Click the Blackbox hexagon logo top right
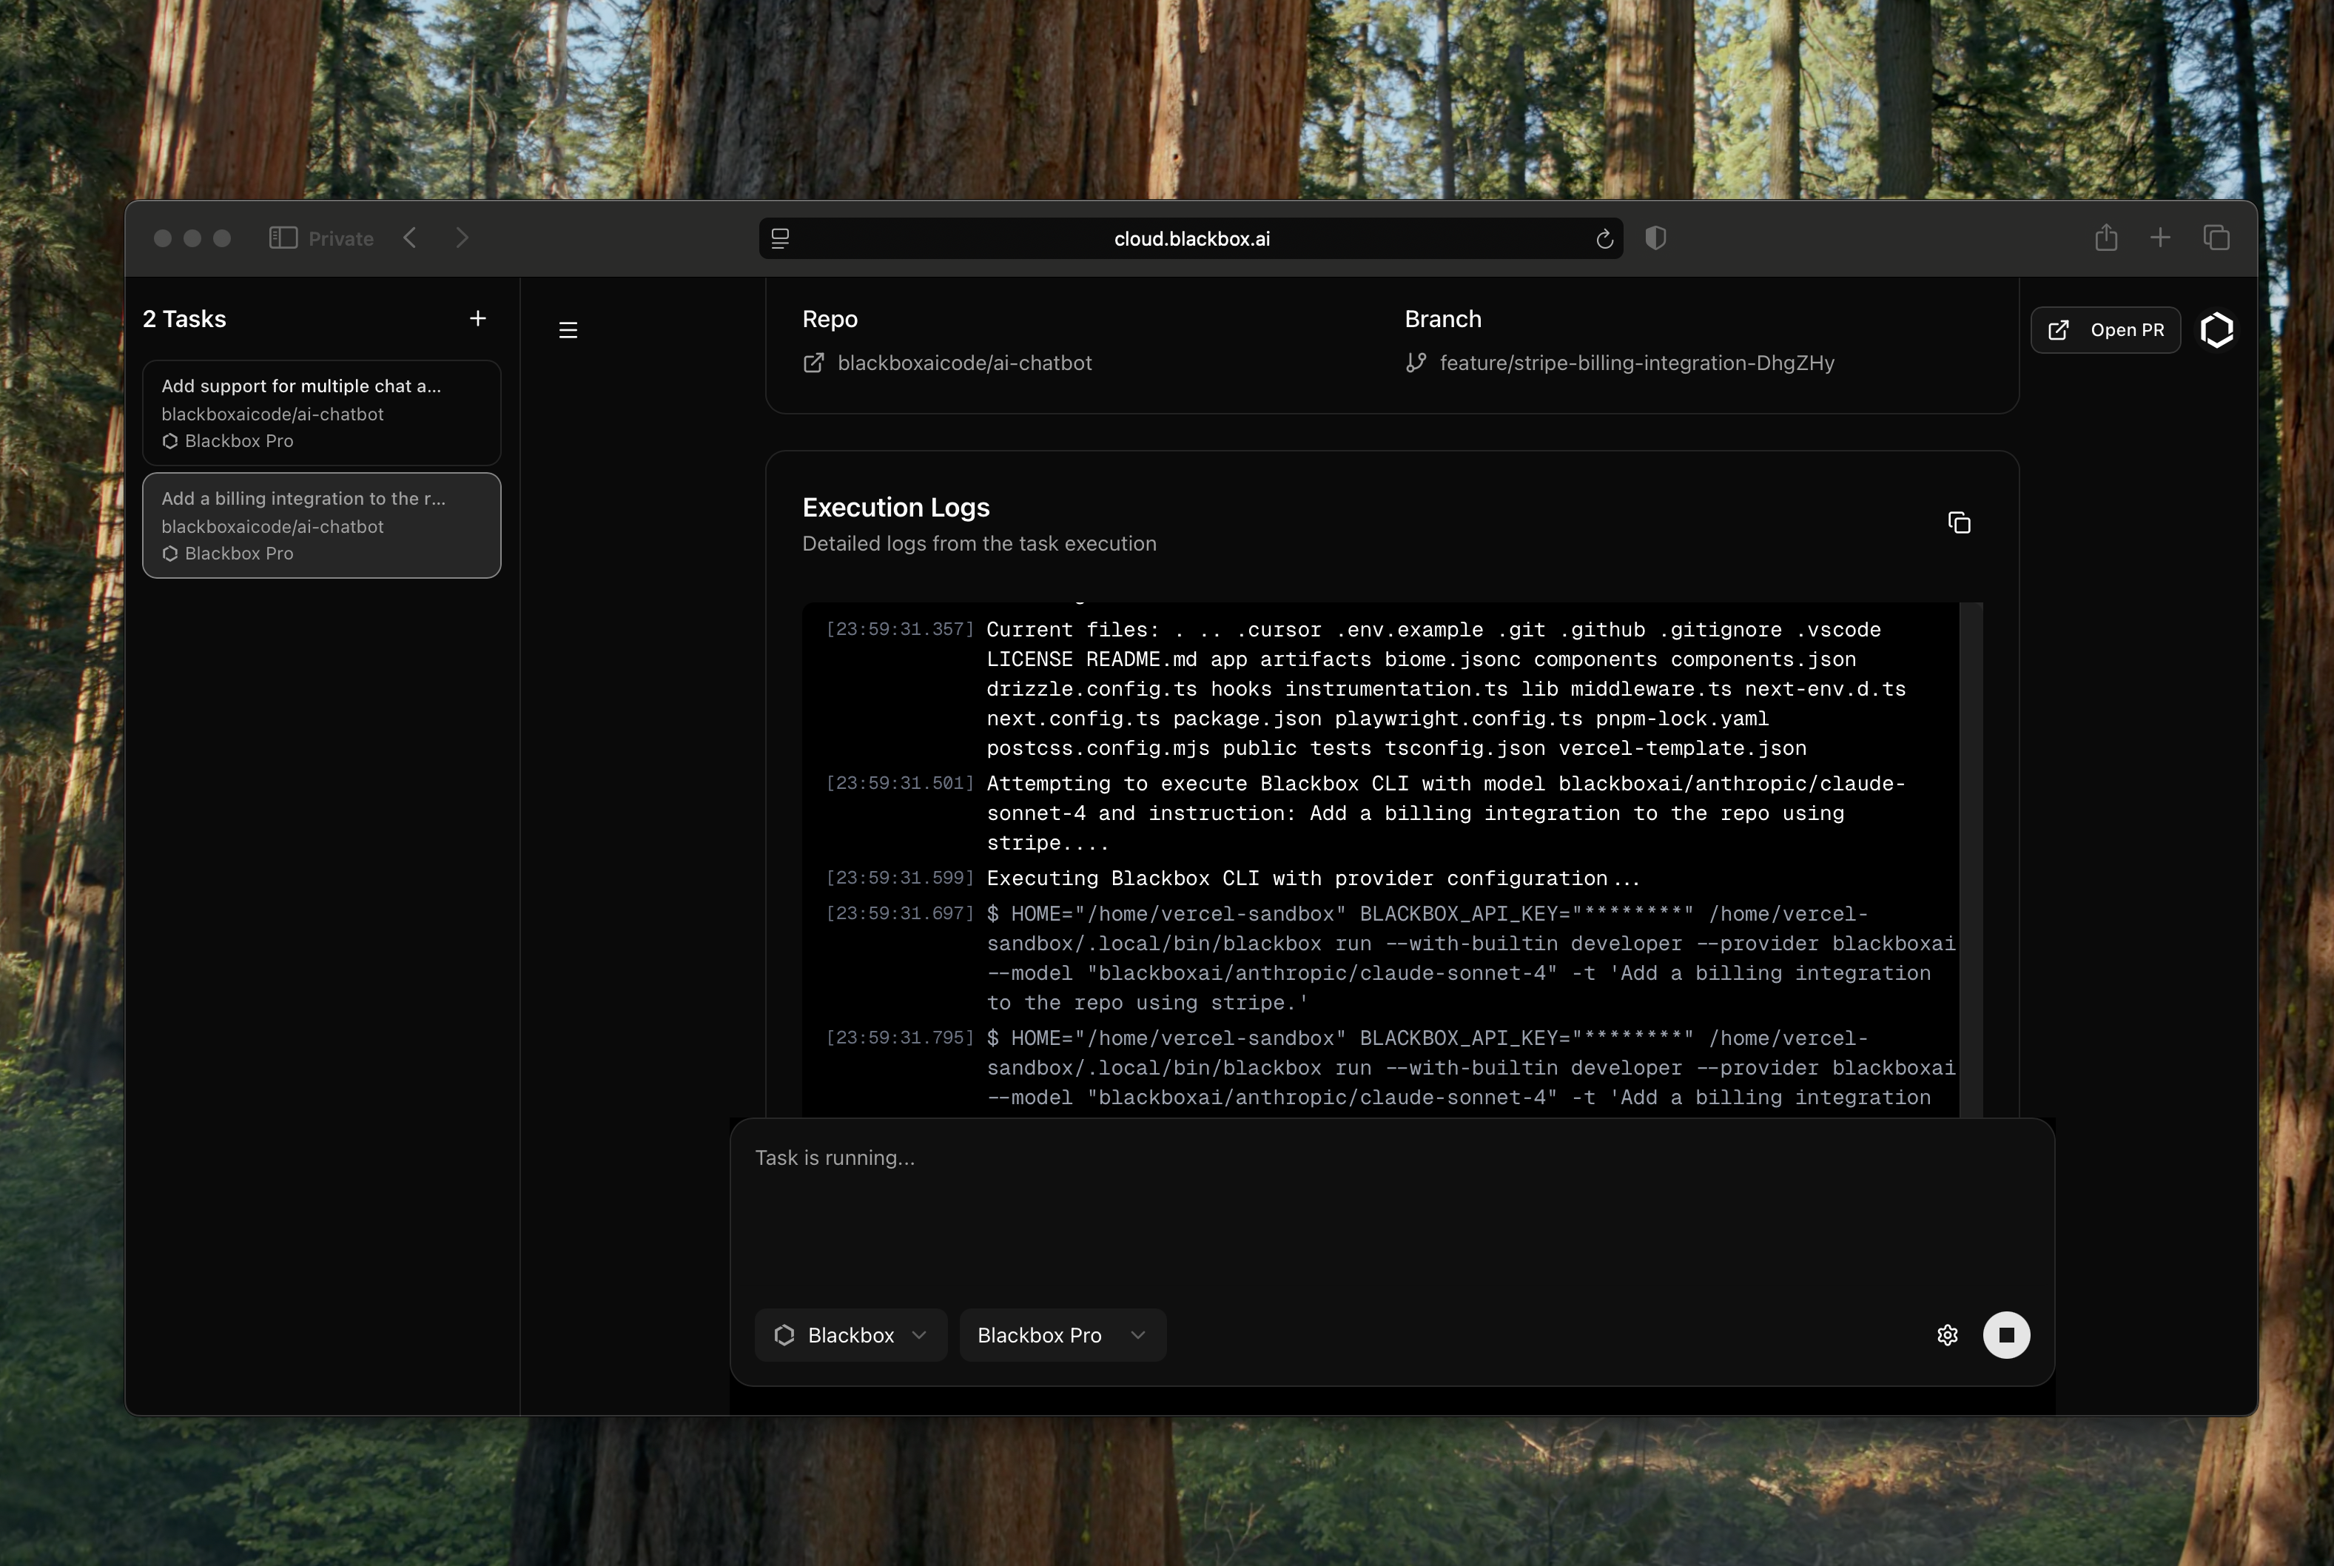The image size is (2334, 1566). [x=2216, y=331]
